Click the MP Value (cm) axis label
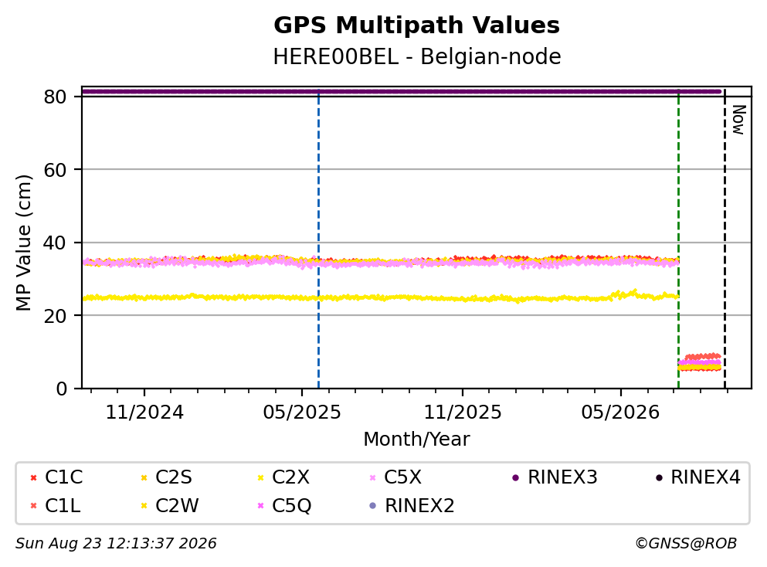This screenshot has width=767, height=567. 23,243
